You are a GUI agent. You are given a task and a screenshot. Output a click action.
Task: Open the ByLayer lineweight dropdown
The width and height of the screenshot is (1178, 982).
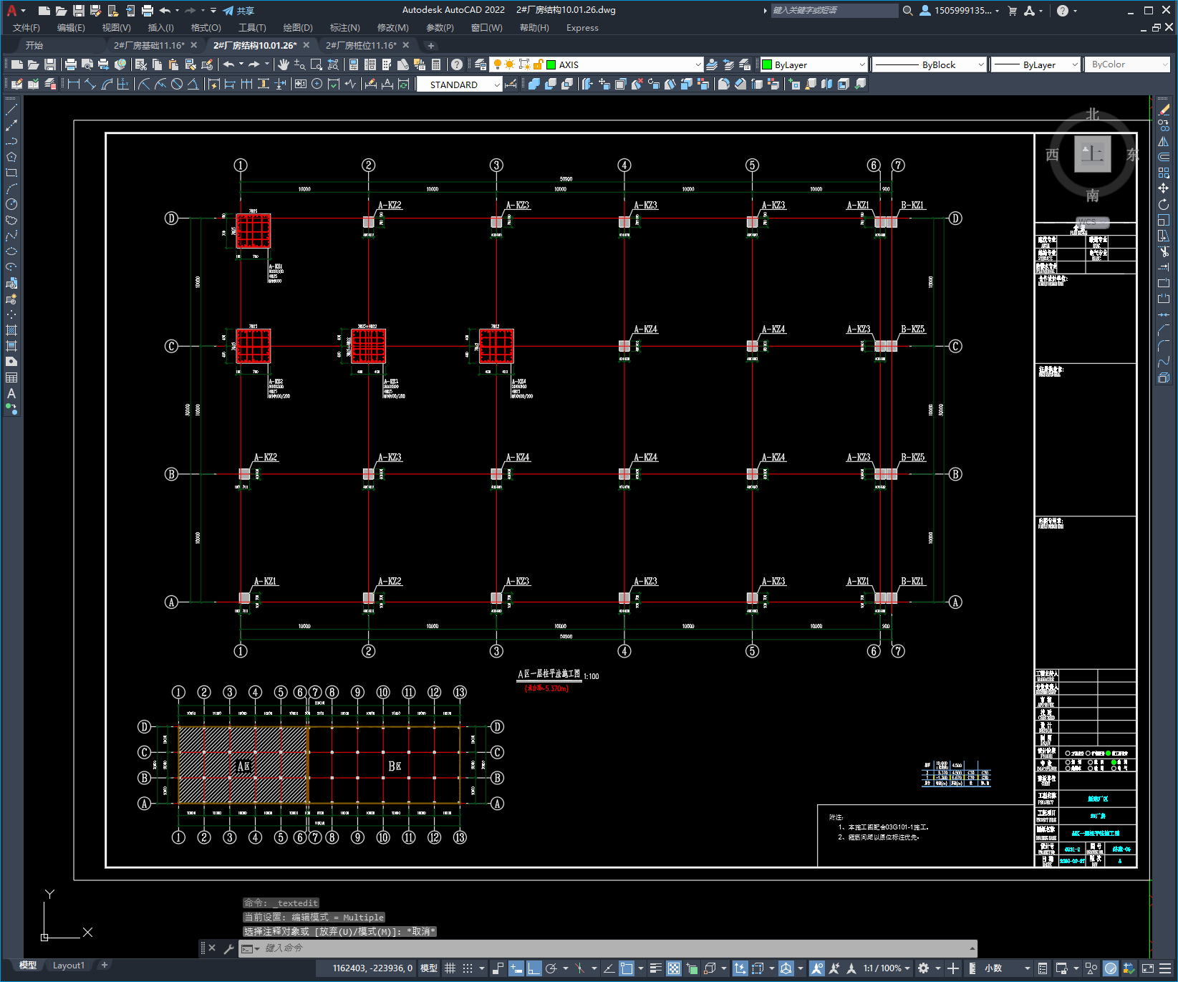pyautogui.click(x=1075, y=64)
